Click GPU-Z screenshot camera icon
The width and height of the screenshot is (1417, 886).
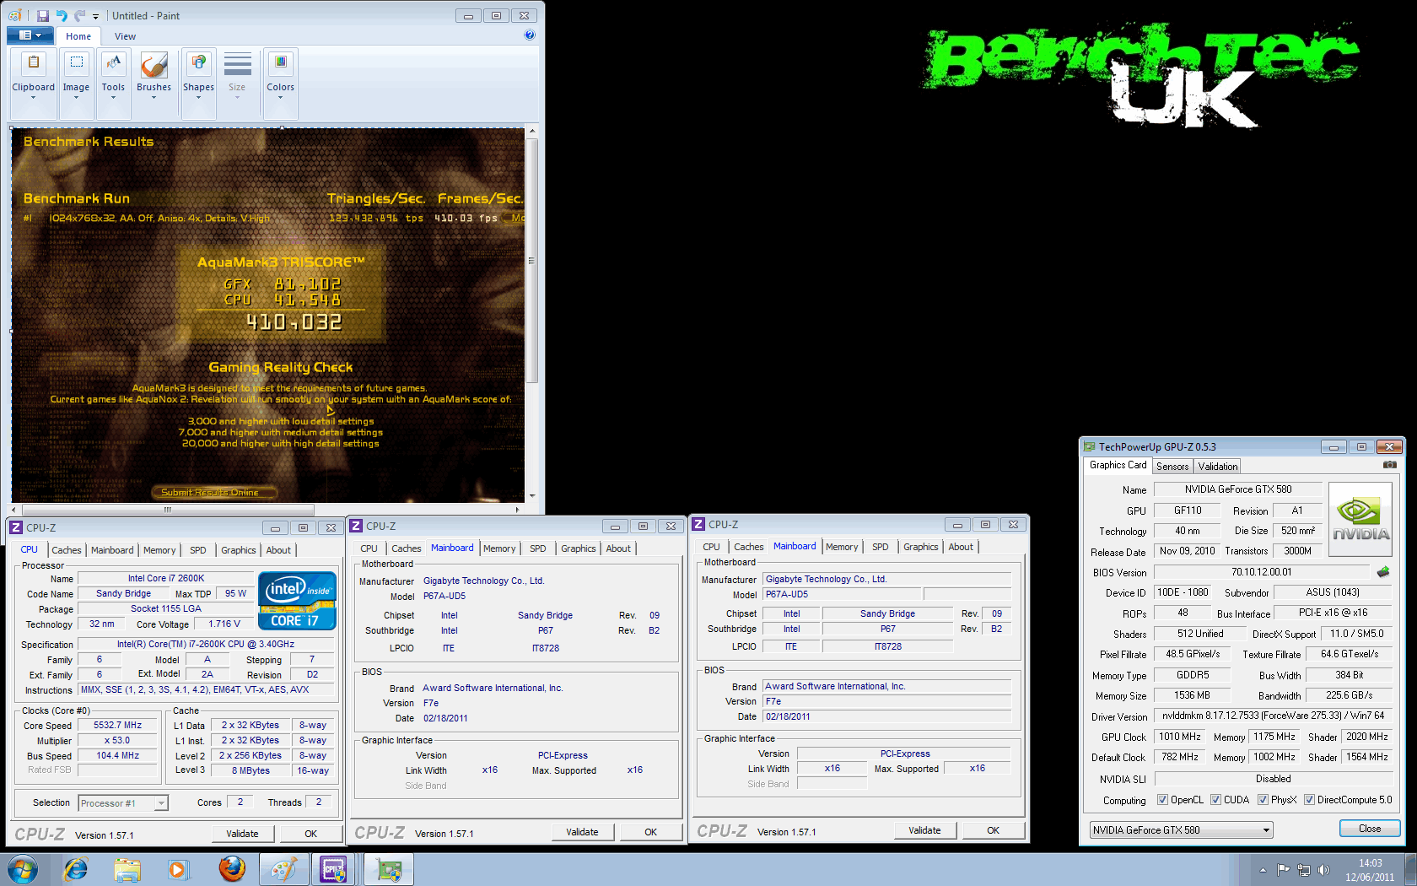[x=1390, y=465]
